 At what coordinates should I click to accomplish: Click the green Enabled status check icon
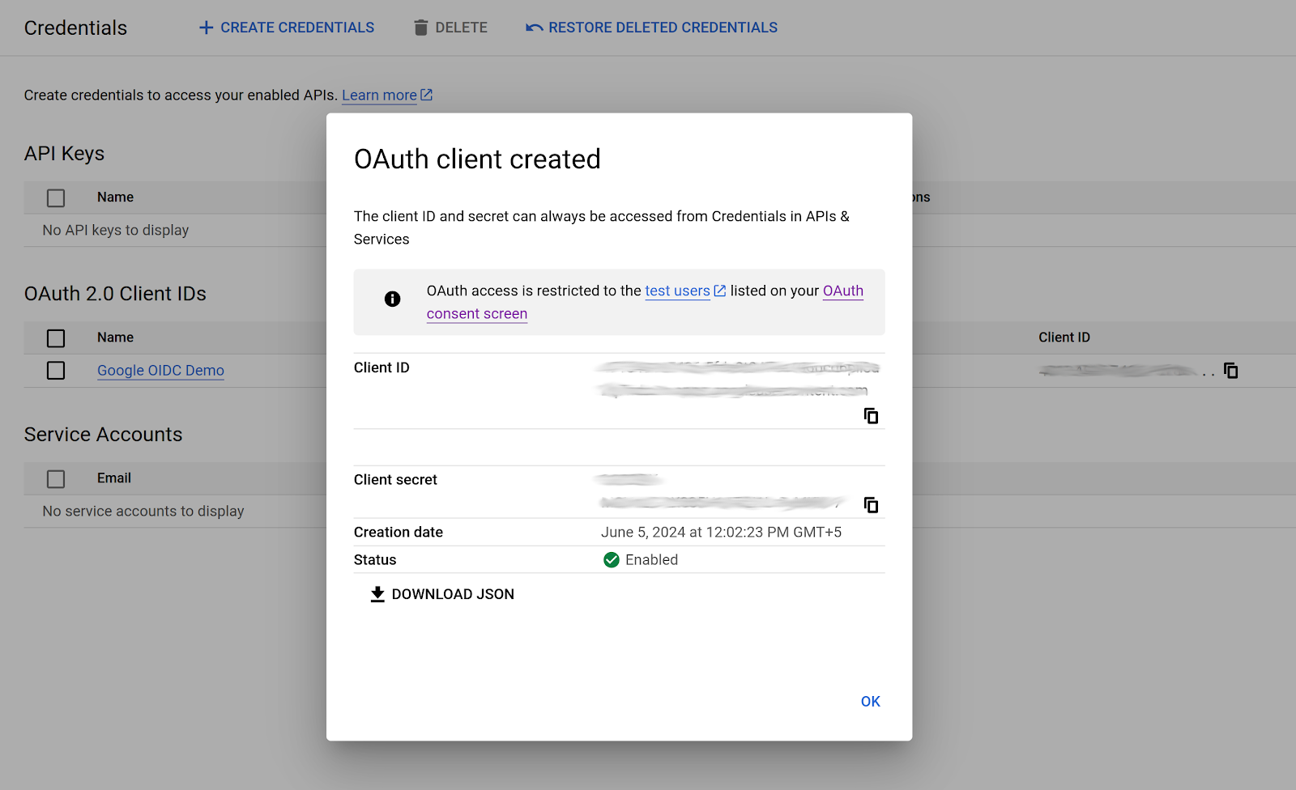pos(612,559)
